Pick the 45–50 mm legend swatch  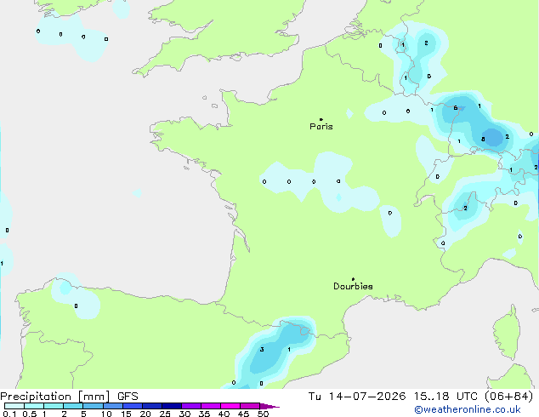click(250, 406)
